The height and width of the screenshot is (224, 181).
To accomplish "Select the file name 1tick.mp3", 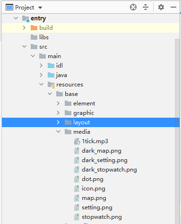I will [95, 141].
